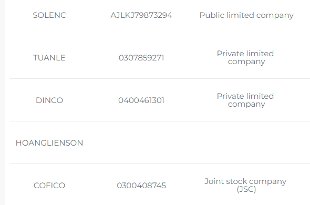Click the divider line above the COFICO row
This screenshot has height=205, width=310.
160,163
